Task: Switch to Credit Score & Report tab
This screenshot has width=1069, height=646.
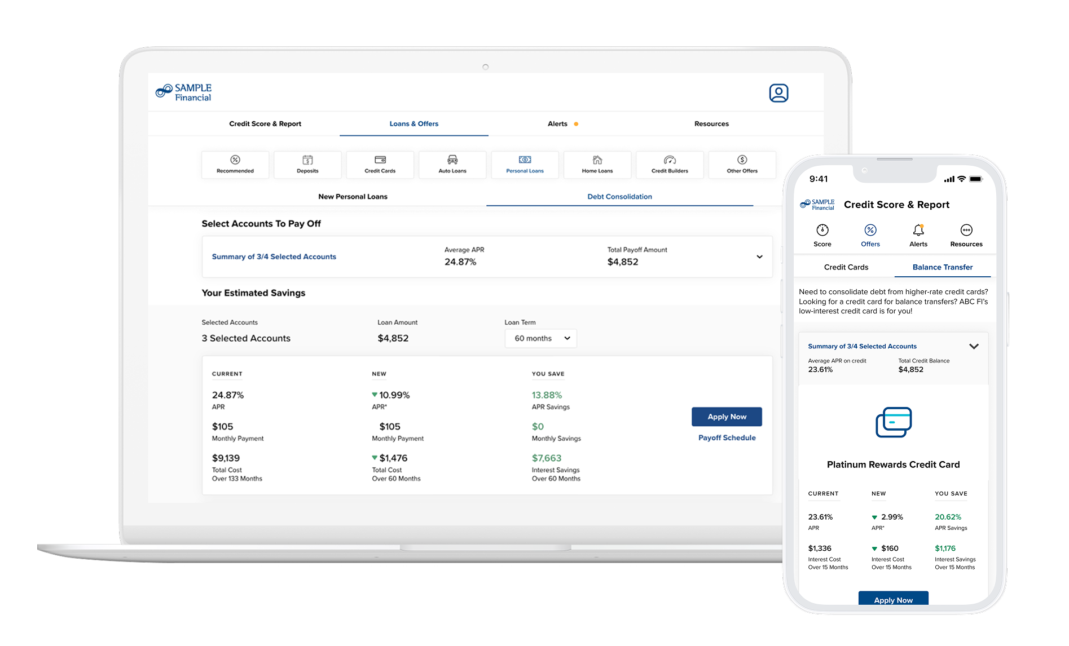Action: pos(265,124)
